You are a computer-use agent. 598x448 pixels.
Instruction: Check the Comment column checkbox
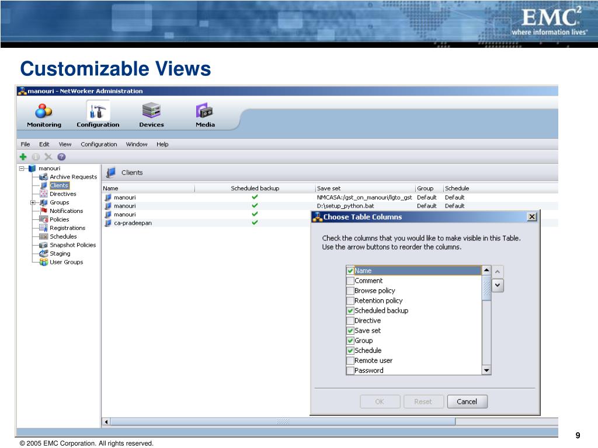pyautogui.click(x=350, y=281)
